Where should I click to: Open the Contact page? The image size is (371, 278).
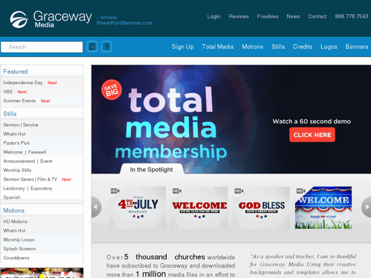[x=317, y=16]
